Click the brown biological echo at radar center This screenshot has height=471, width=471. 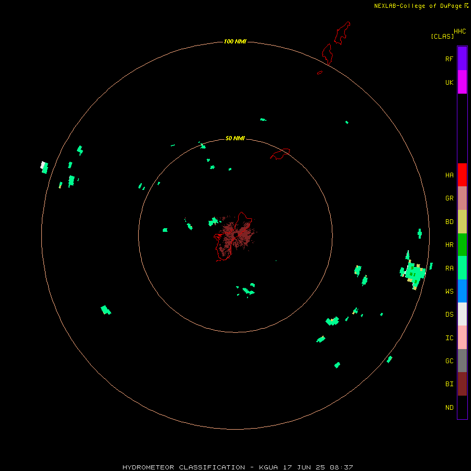pyautogui.click(x=237, y=236)
